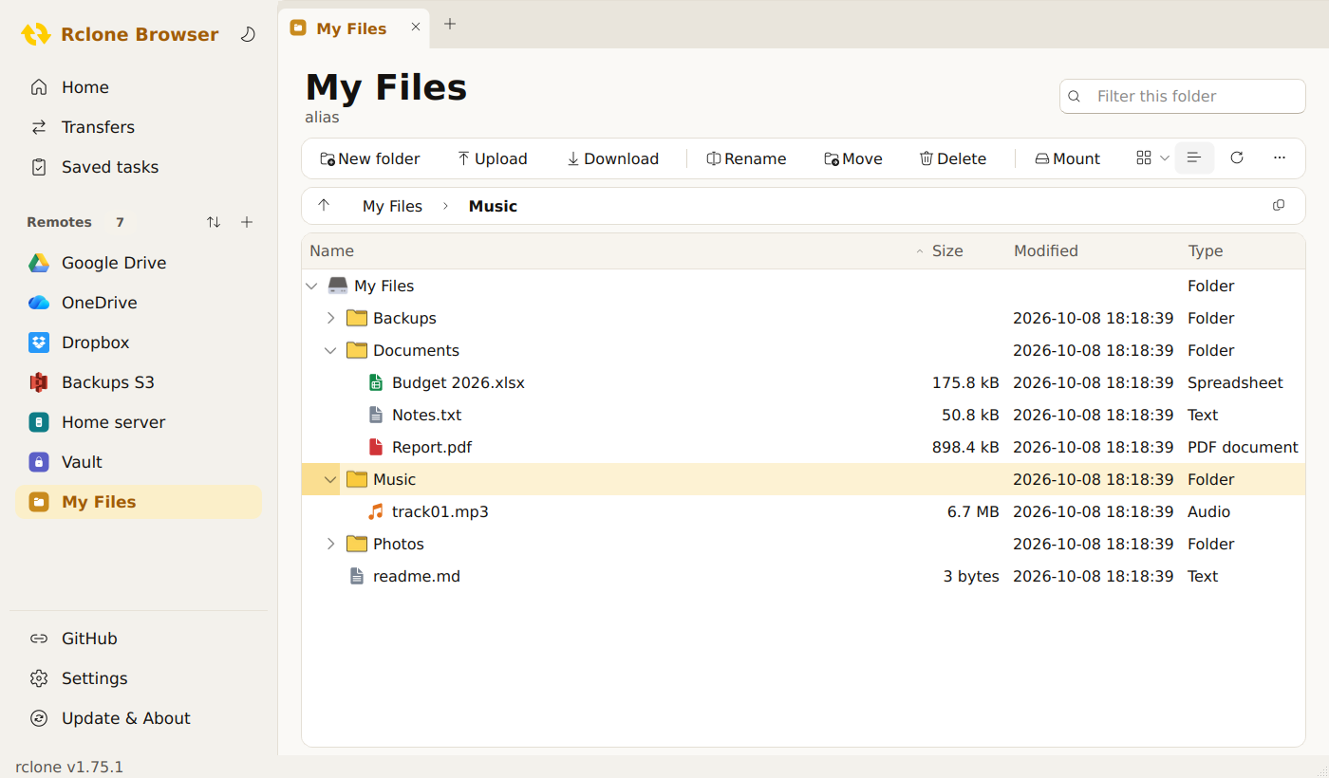Click the Move button
The image size is (1329, 778).
click(x=853, y=158)
